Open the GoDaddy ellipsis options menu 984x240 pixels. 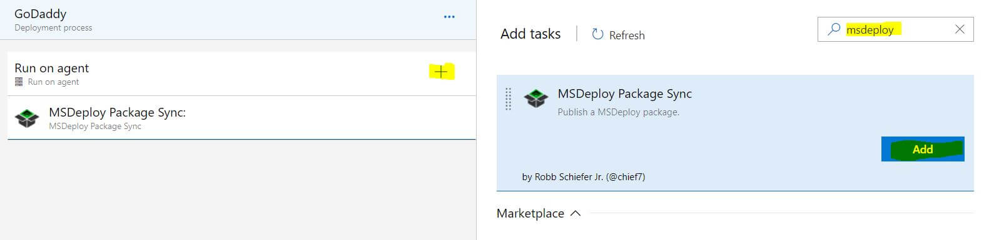tap(449, 17)
